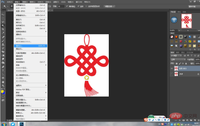Select the Brush tool
200x126 pixels.
click(3, 41)
